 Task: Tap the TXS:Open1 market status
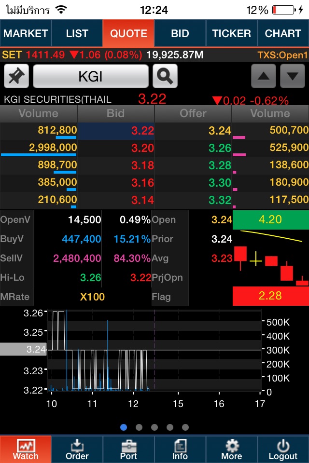[x=282, y=55]
